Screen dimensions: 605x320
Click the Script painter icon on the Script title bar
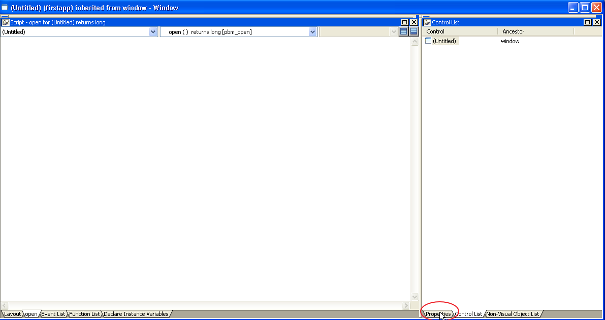[x=5, y=22]
